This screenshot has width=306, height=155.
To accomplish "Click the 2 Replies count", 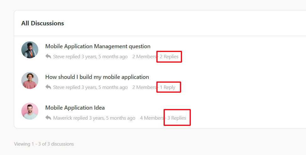I will (169, 57).
